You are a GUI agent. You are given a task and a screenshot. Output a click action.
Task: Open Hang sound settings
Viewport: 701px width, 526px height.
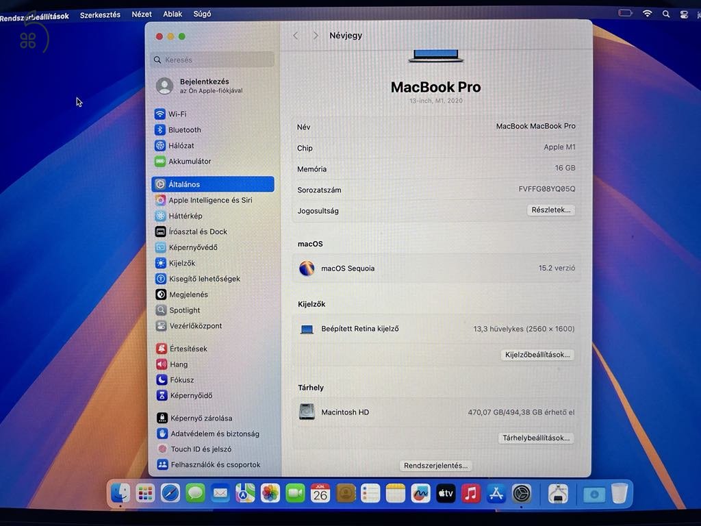coord(172,364)
